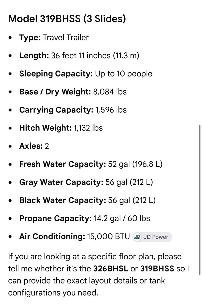This screenshot has height=307, width=202.
Task: Click the Air Conditioning 15,000 BTU text
Action: click(x=75, y=237)
